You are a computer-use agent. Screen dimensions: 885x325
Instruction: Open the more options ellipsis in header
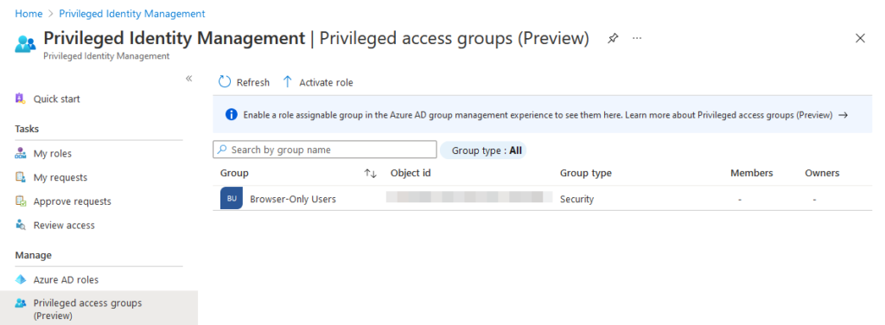tap(637, 38)
